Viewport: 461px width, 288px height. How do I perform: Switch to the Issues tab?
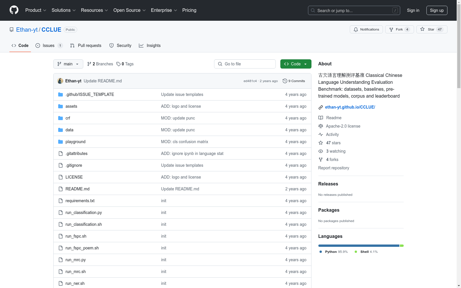[x=49, y=46]
